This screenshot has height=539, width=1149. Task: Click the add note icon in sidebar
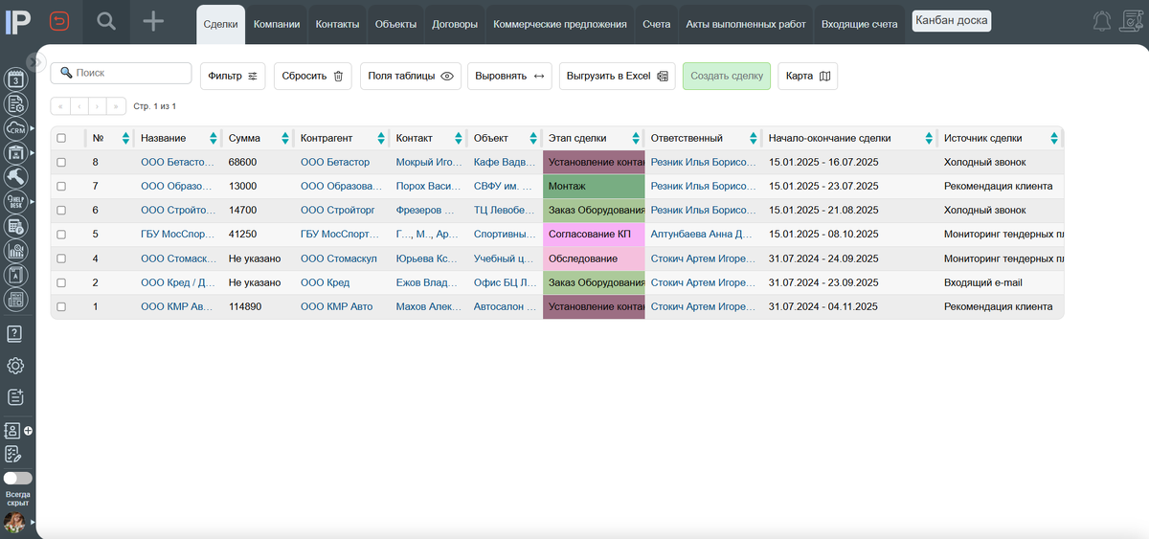[15, 396]
